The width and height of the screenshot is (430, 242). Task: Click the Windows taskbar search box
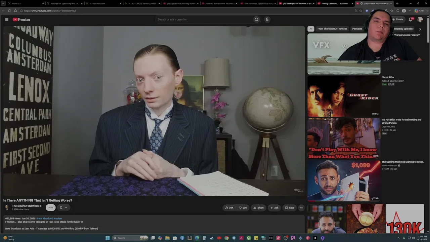(x=130, y=238)
